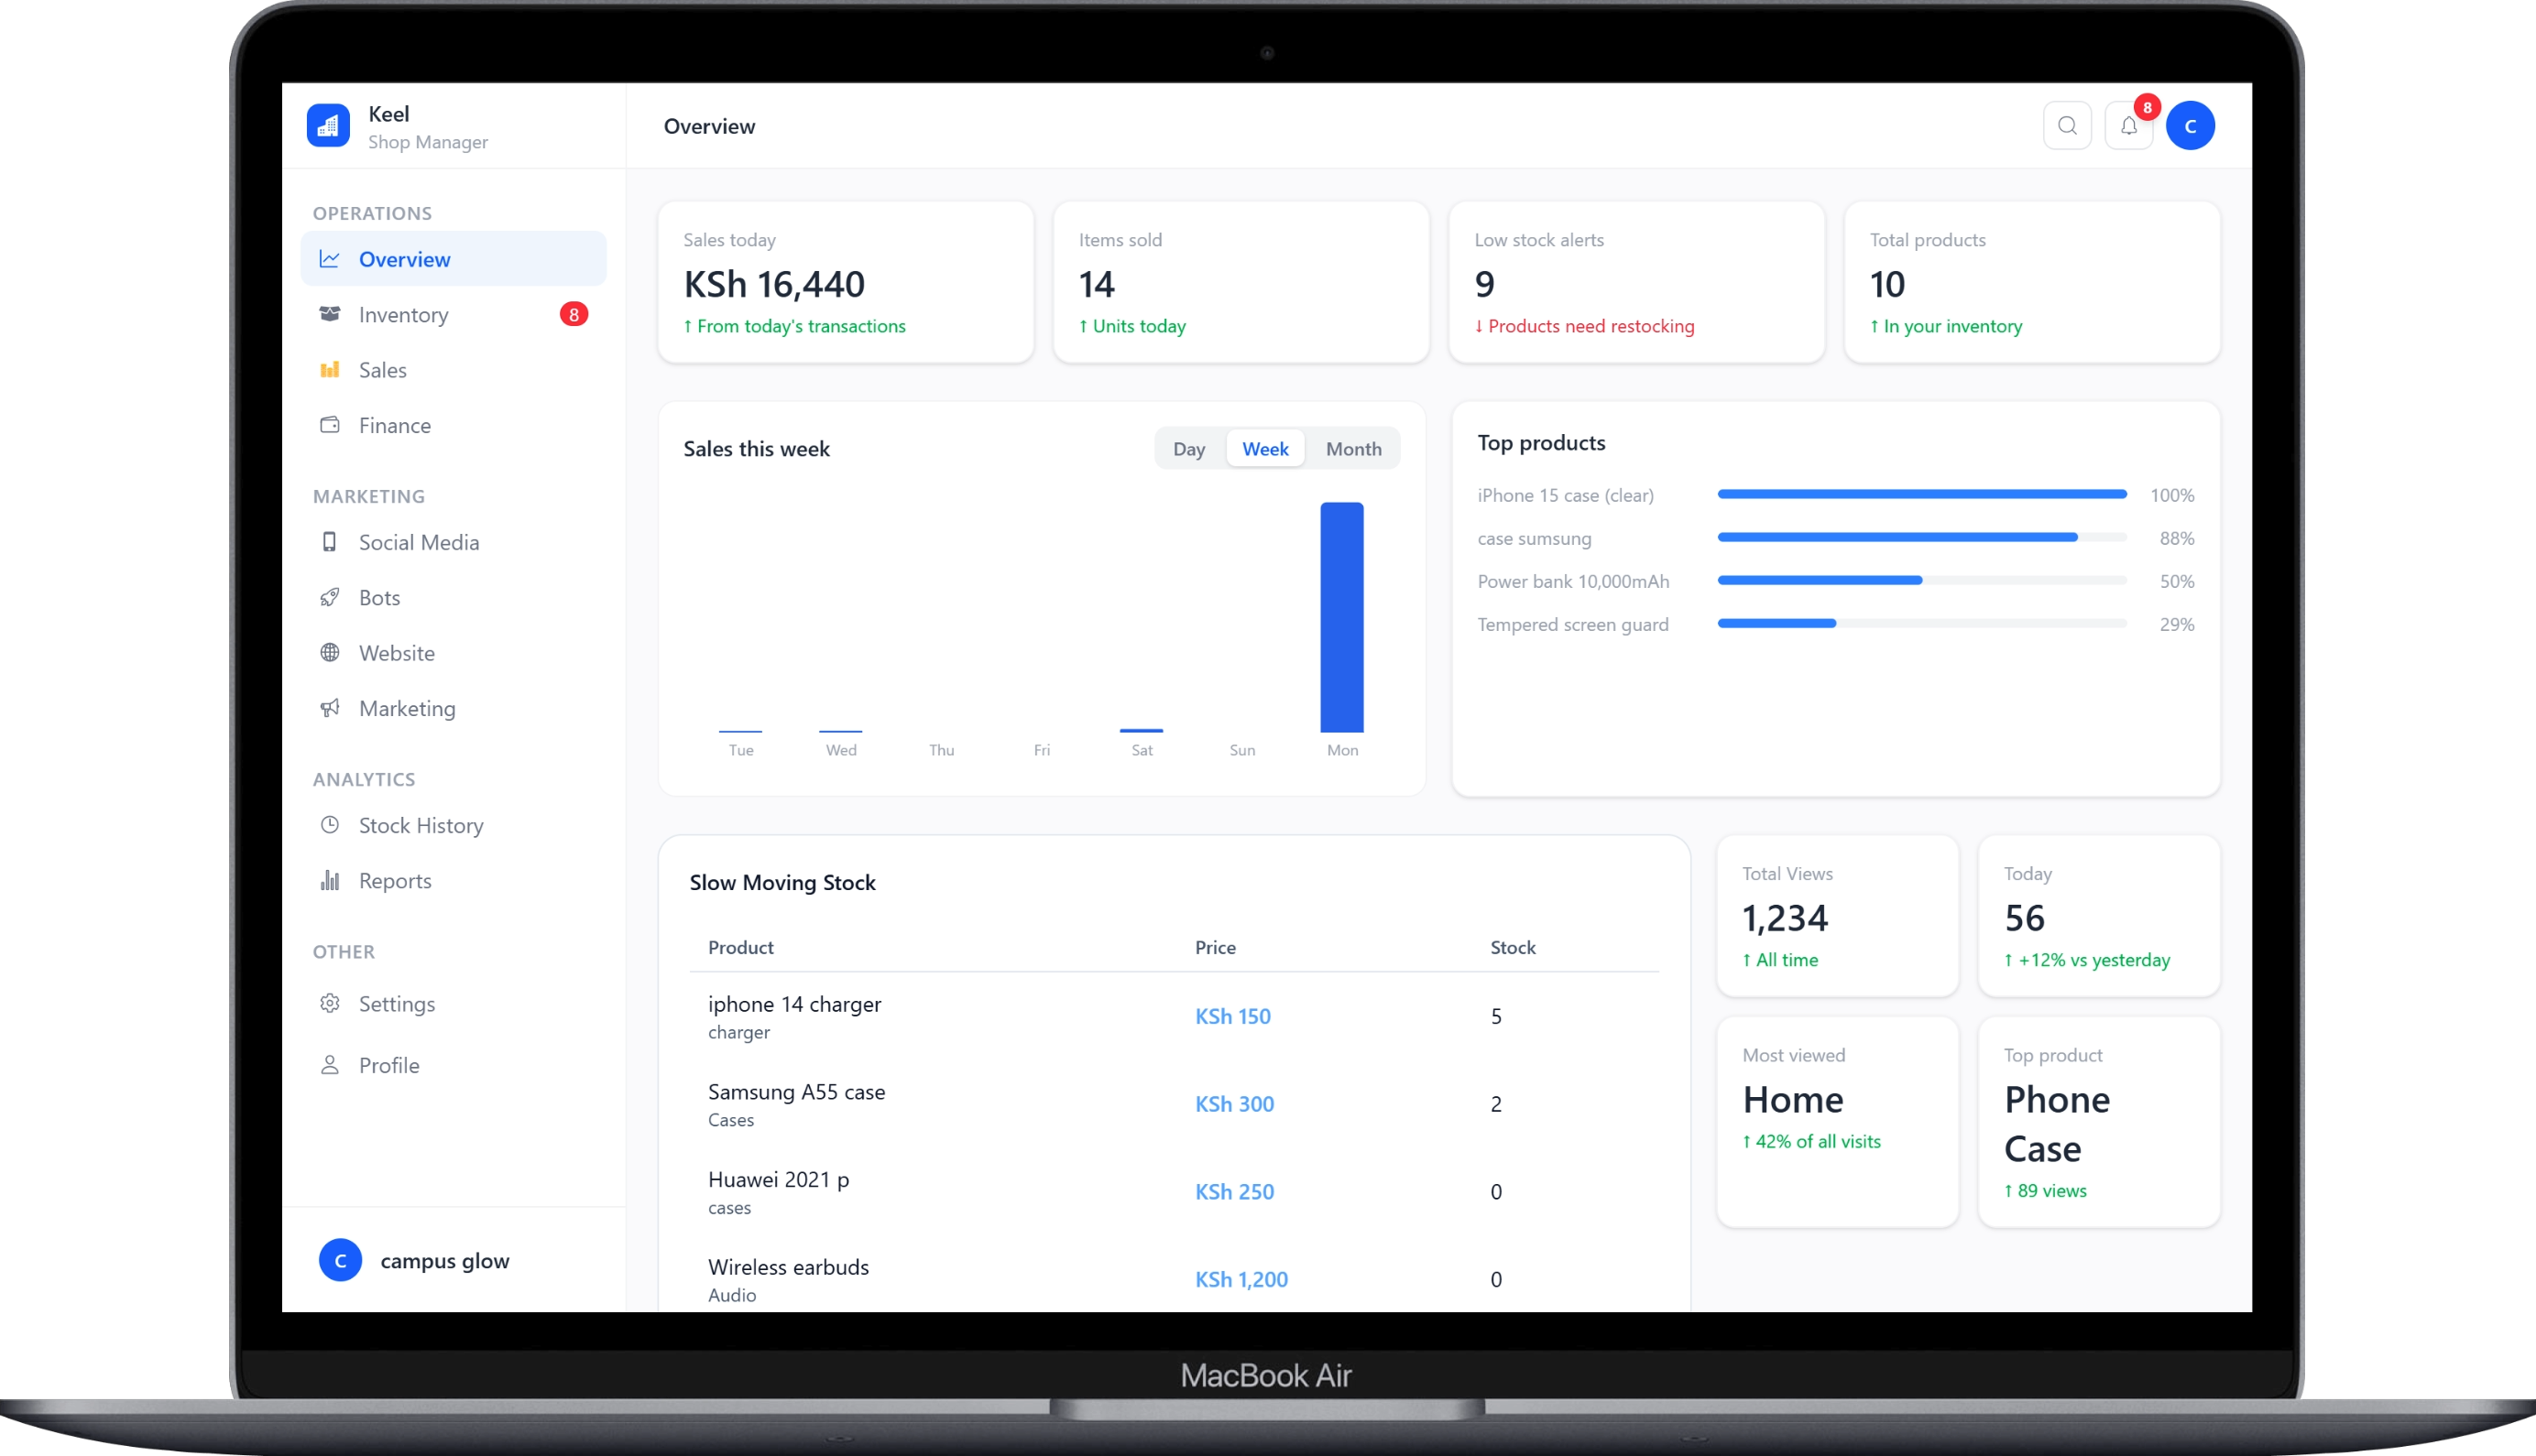
Task: Click the KSh 1,200 price for Wireless earbuds
Action: [x=1241, y=1279]
